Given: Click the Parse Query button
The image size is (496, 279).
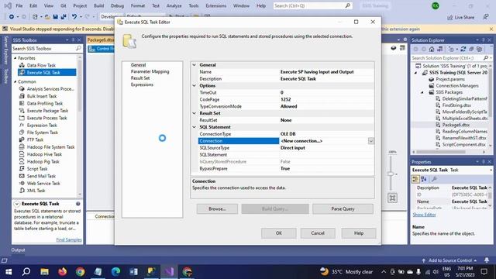Looking at the screenshot, I should 343,208.
